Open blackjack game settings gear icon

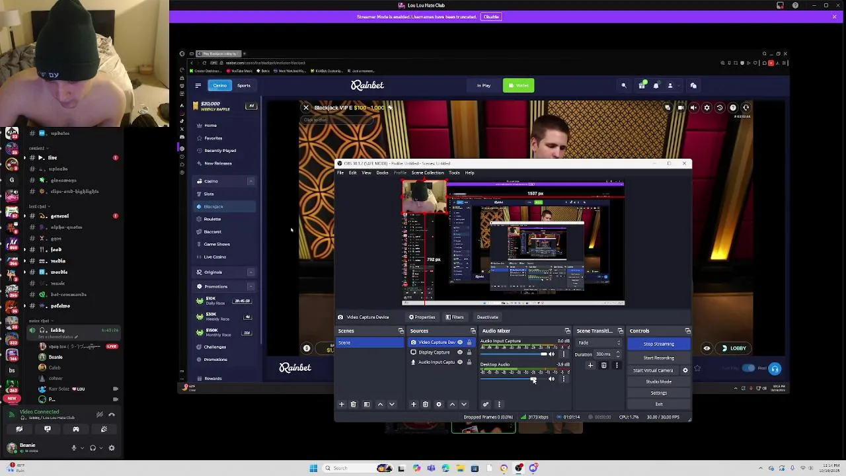click(707, 107)
